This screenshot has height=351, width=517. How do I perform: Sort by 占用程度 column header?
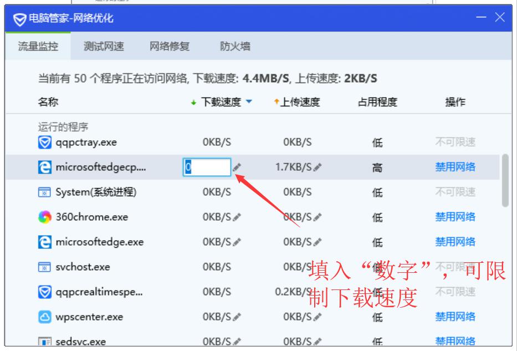tap(377, 102)
